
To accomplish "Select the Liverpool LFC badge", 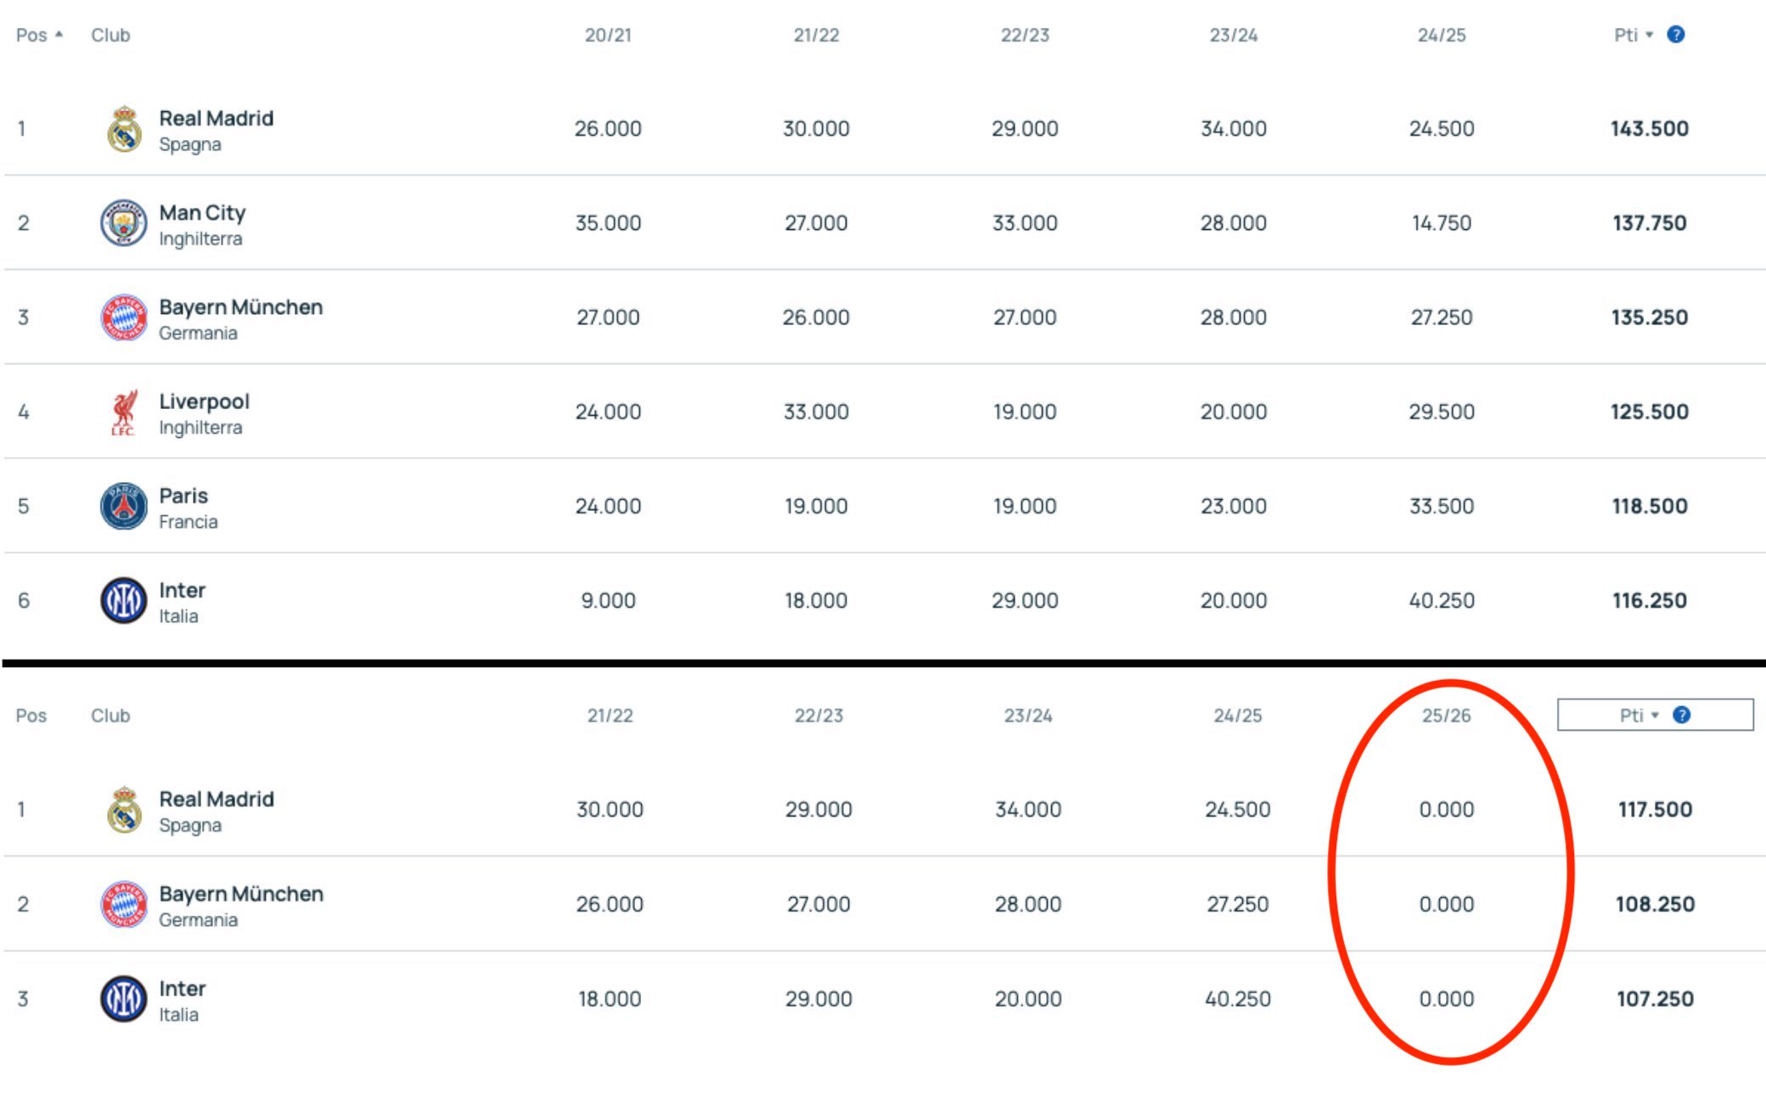I will click(x=124, y=411).
